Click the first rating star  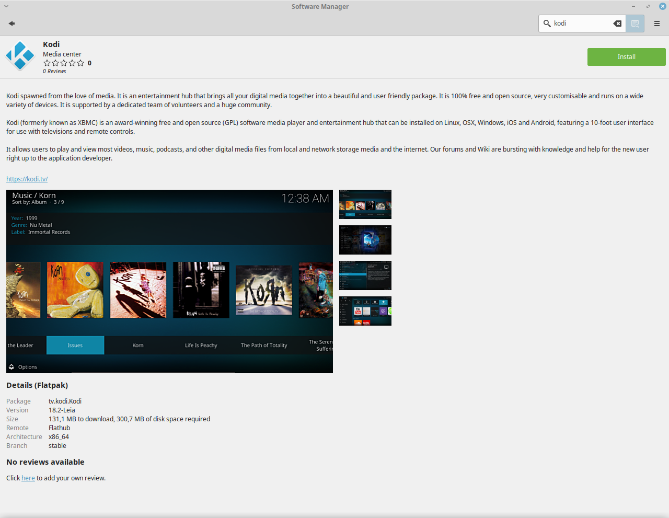(47, 63)
